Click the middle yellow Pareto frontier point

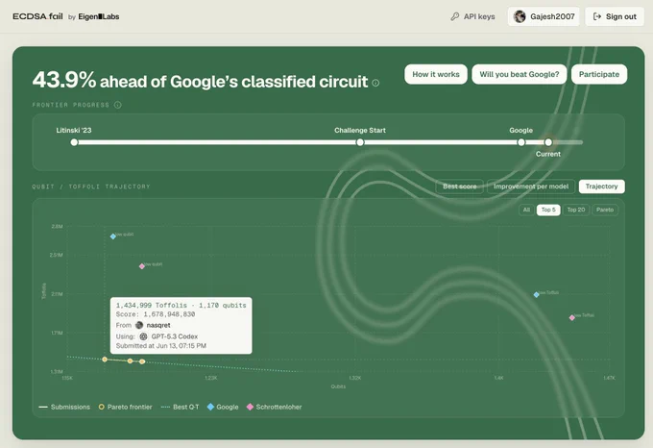tap(130, 361)
